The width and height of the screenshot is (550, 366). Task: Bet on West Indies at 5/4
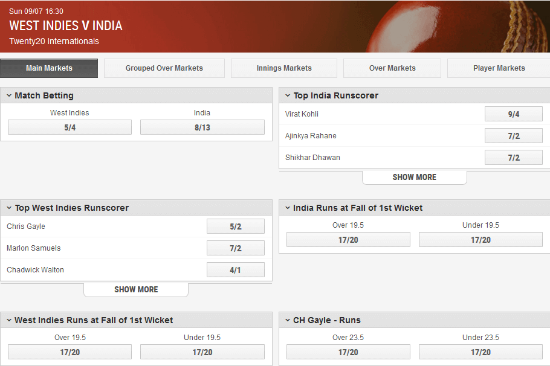(x=70, y=127)
